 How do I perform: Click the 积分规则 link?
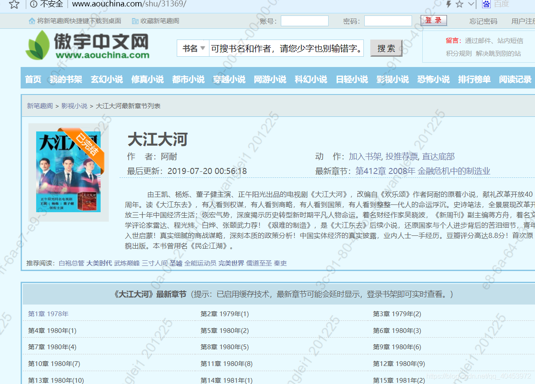click(x=458, y=54)
